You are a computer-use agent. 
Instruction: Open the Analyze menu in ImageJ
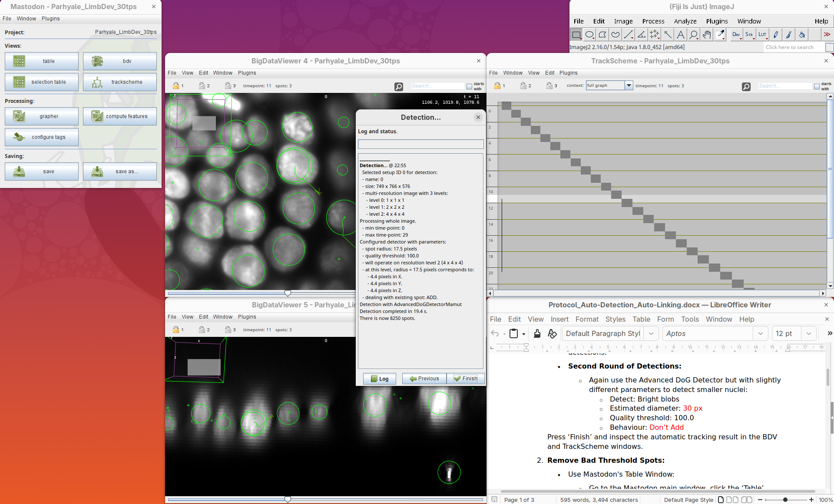(x=685, y=21)
